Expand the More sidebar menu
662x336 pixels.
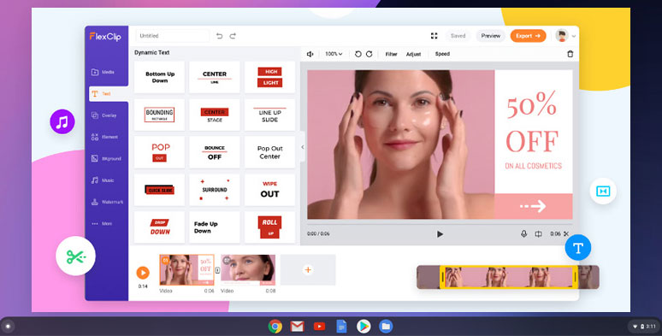point(102,224)
